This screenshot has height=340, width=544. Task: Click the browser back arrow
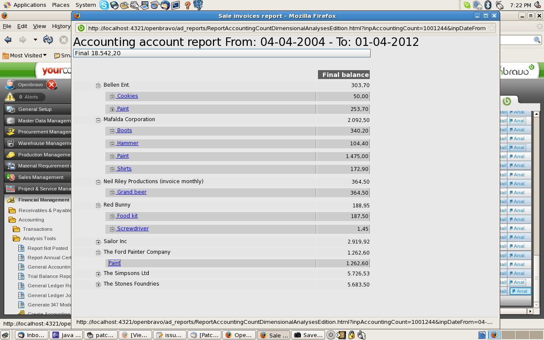coord(8,40)
